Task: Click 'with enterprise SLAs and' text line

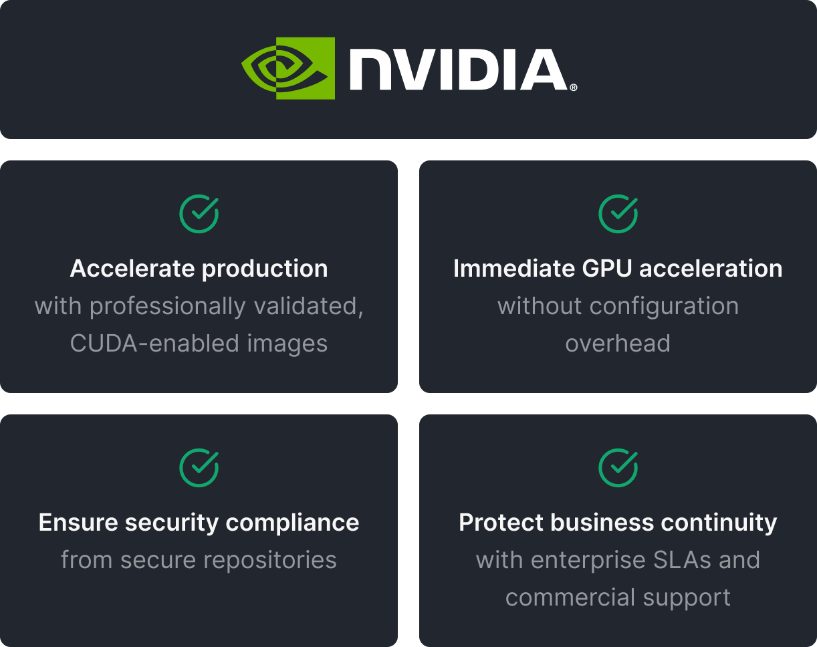Action: tap(618, 560)
